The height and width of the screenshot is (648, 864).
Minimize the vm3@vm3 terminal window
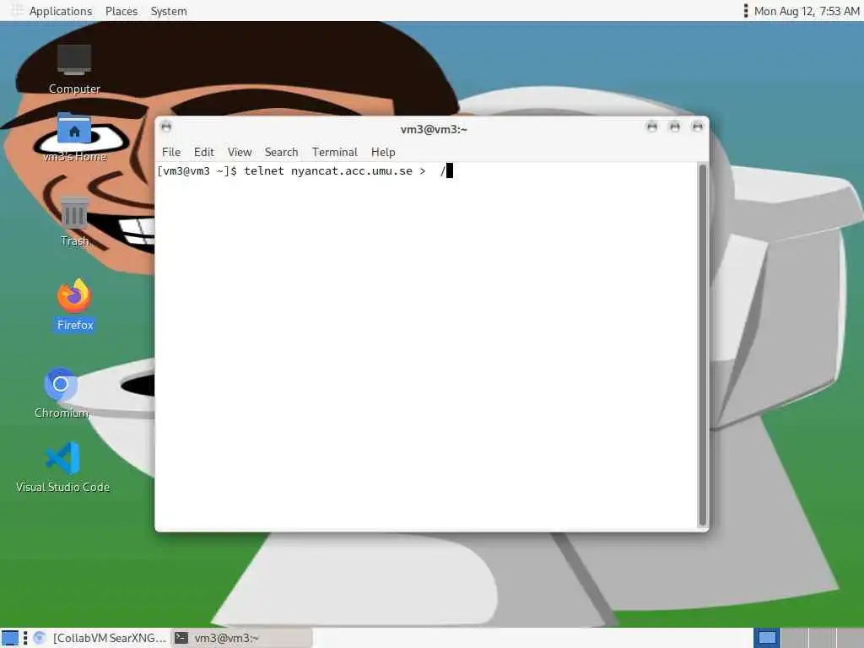point(652,127)
